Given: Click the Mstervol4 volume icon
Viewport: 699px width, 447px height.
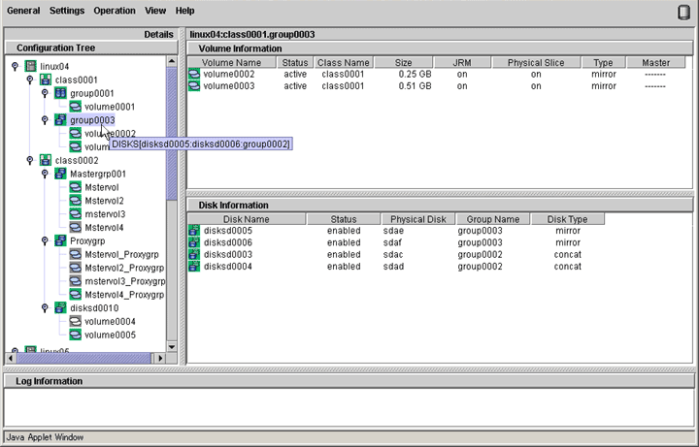Looking at the screenshot, I should [76, 228].
